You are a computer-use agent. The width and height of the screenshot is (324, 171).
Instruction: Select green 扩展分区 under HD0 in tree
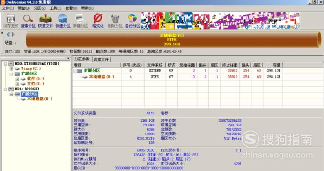[29, 74]
